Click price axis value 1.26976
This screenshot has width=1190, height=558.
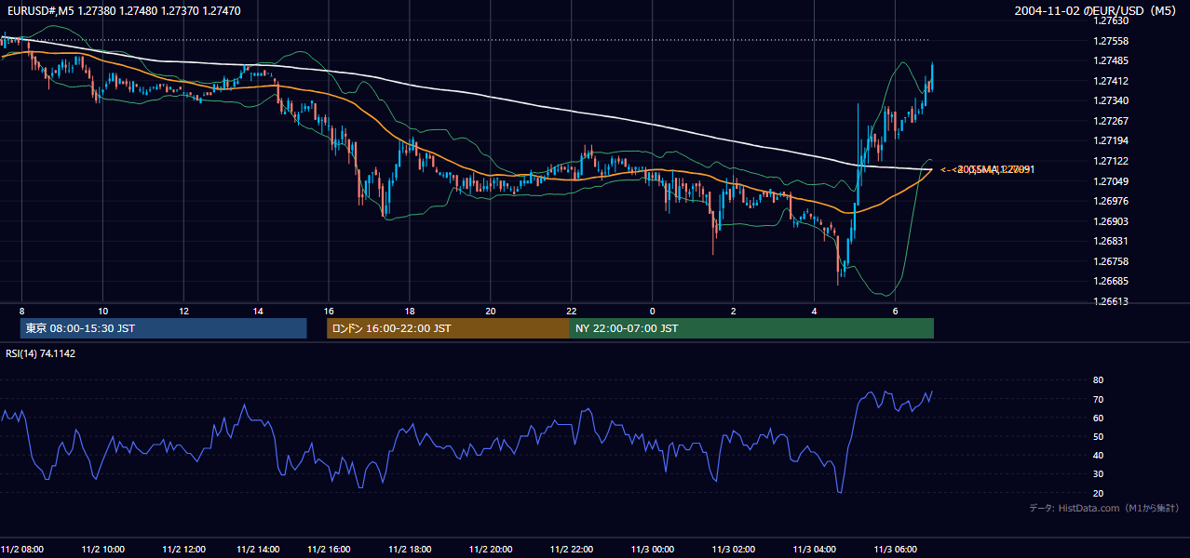(1110, 201)
